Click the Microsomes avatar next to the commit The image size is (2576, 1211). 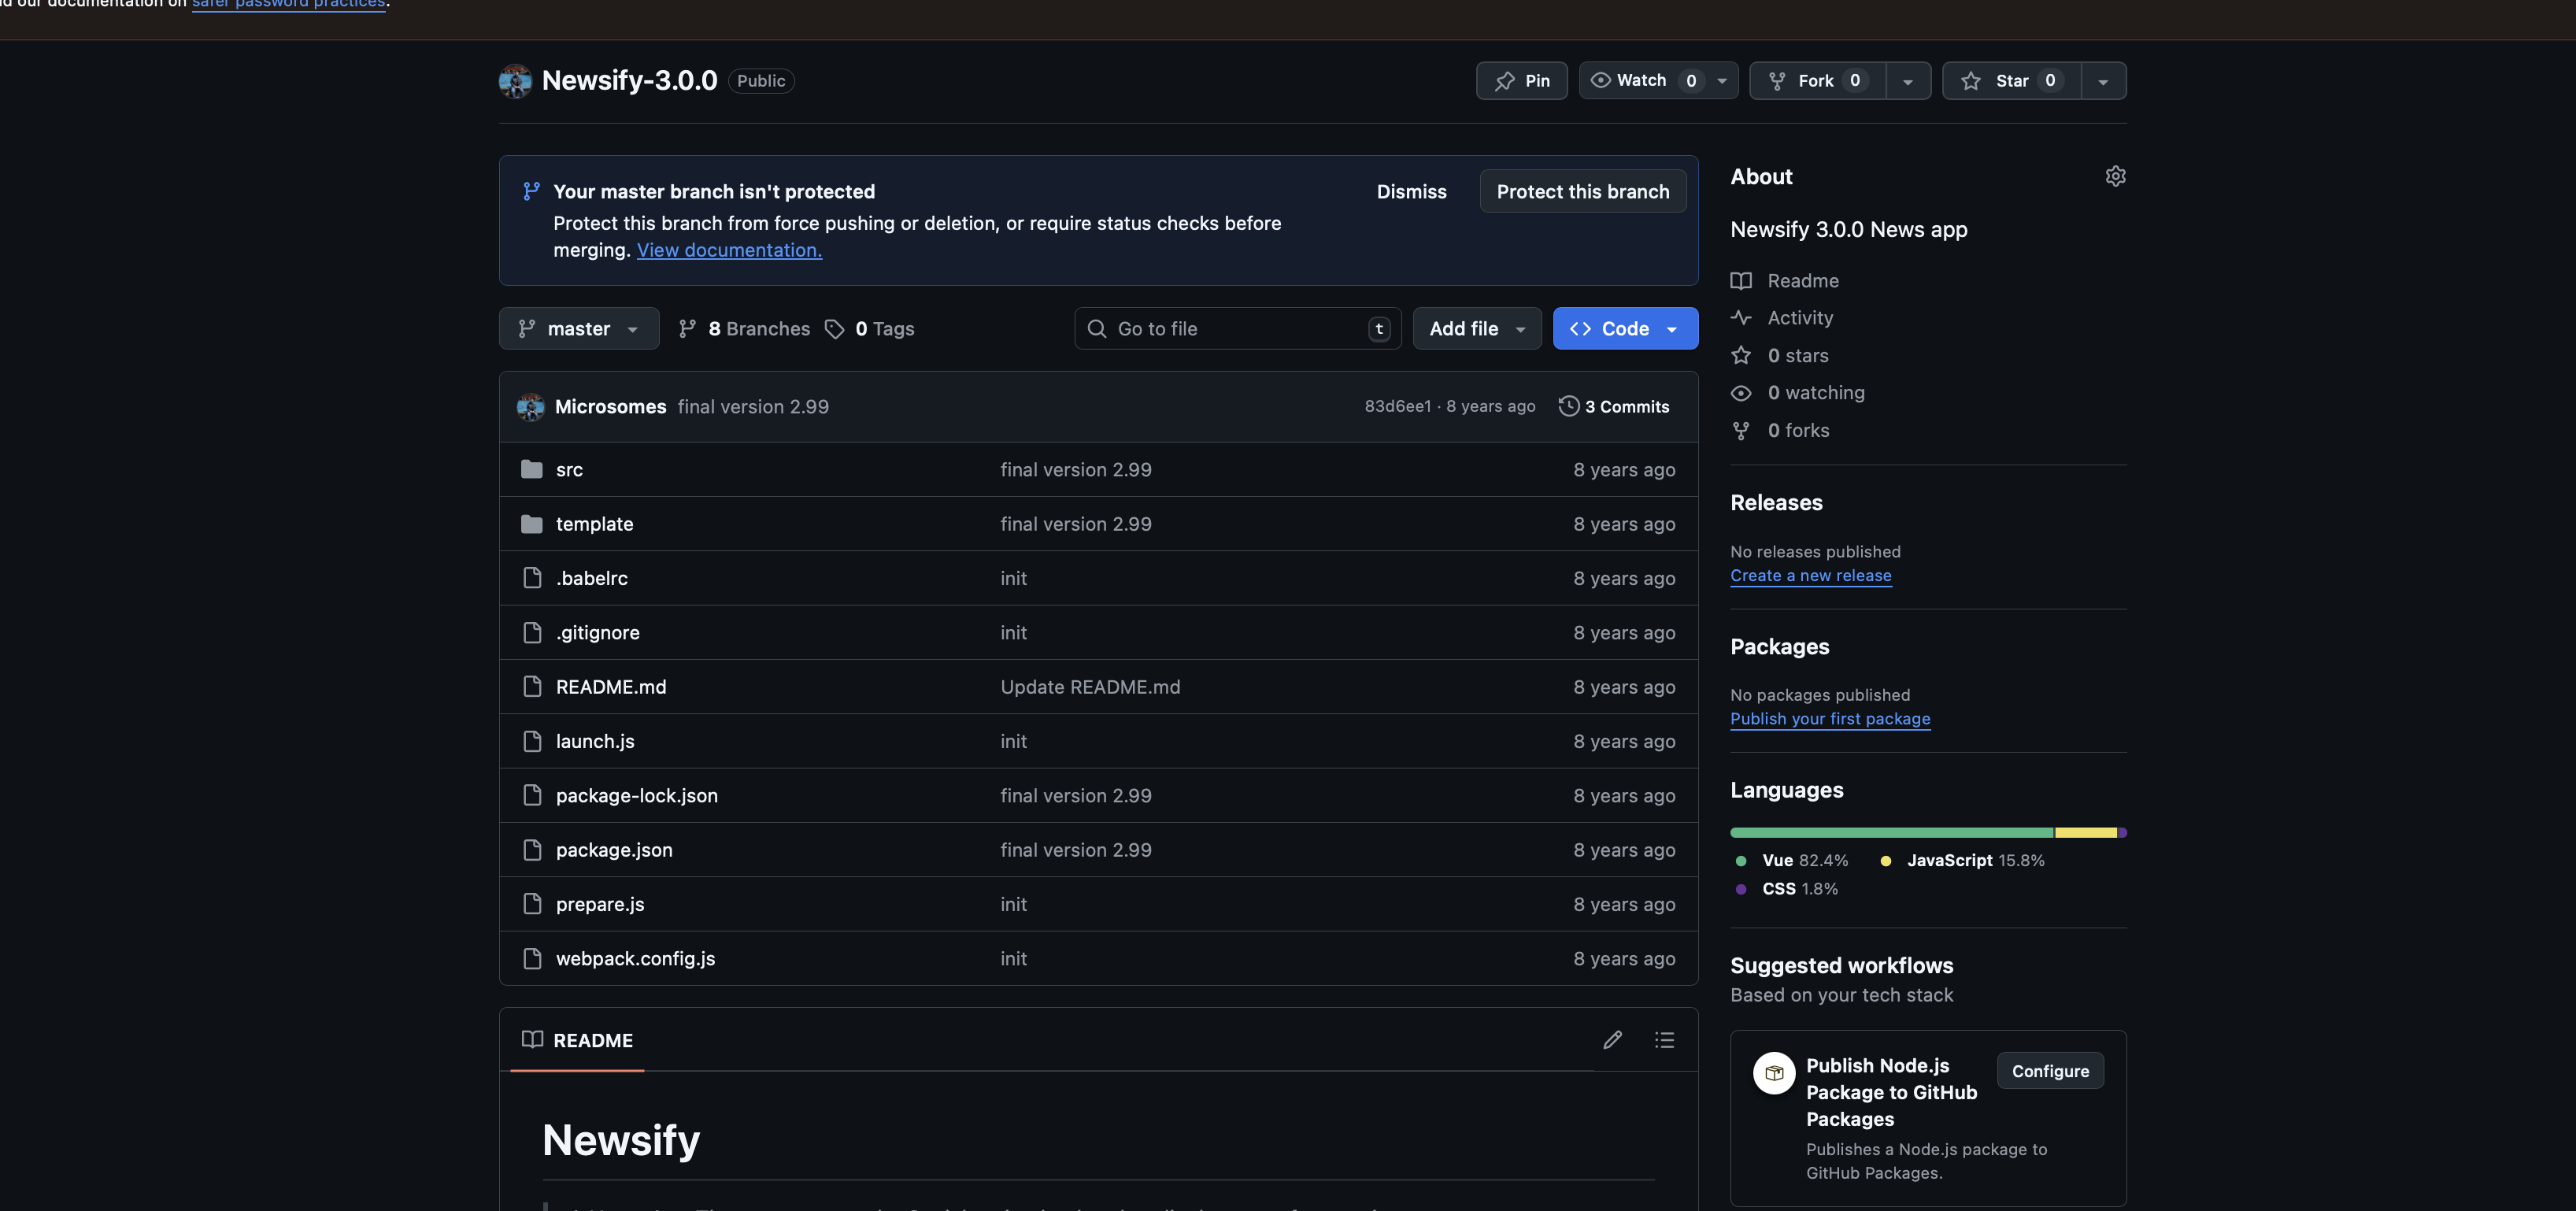pos(531,407)
